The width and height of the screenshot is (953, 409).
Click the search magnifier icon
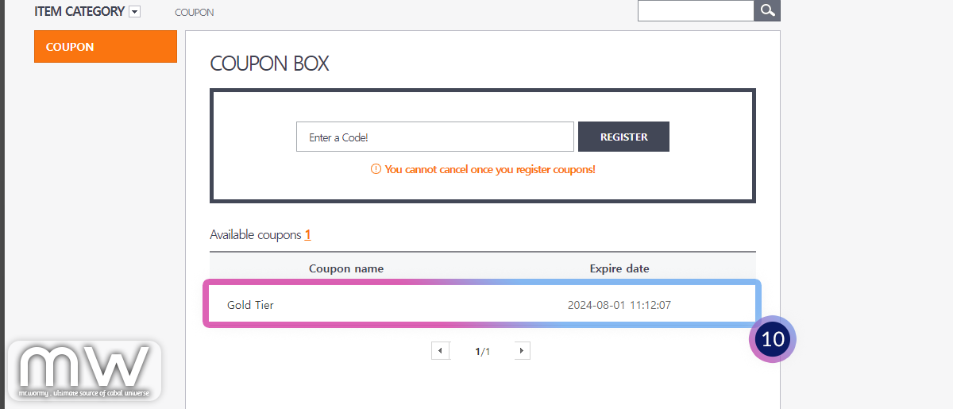(x=767, y=10)
